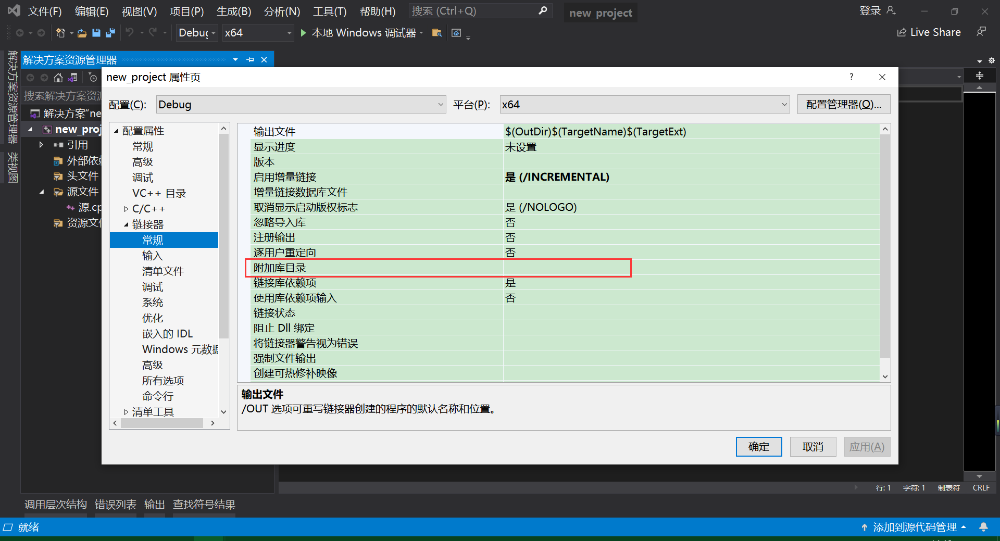This screenshot has height=541, width=1000.
Task: Expand the C/C++ tree node
Action: pos(126,209)
